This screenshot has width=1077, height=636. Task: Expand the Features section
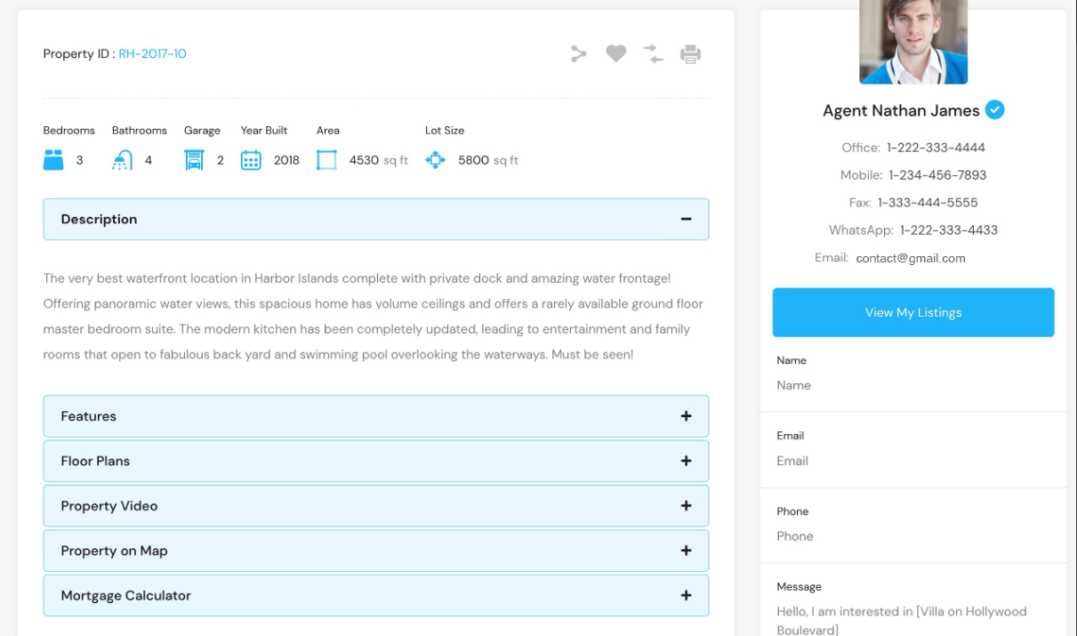(686, 416)
